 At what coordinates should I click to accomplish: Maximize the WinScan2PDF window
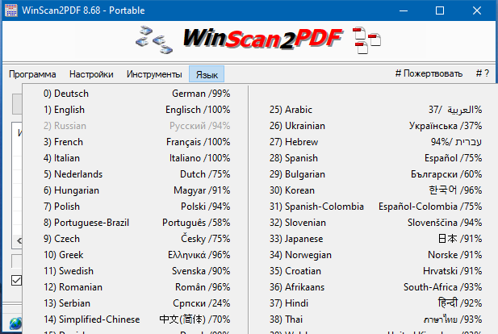(x=440, y=10)
